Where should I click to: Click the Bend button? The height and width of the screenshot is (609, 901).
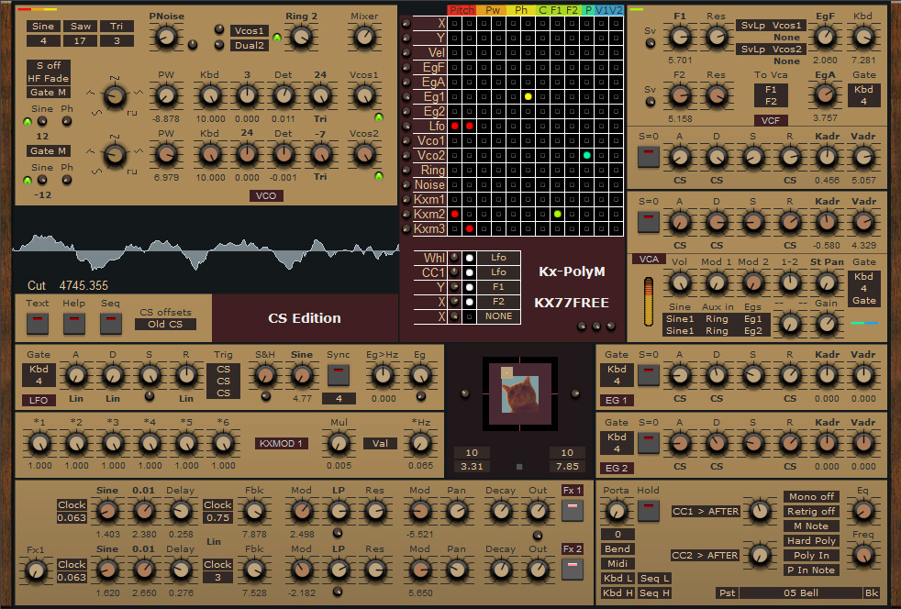point(617,549)
